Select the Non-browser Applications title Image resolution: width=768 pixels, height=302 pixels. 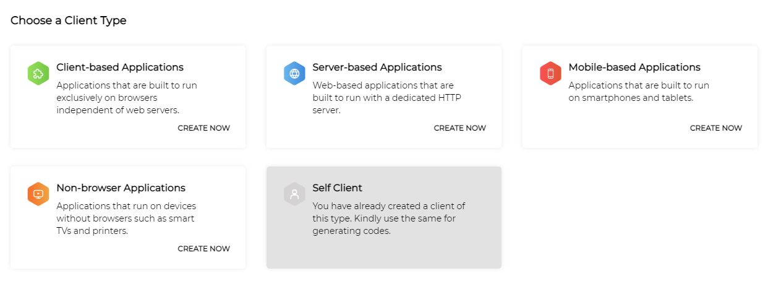point(121,188)
